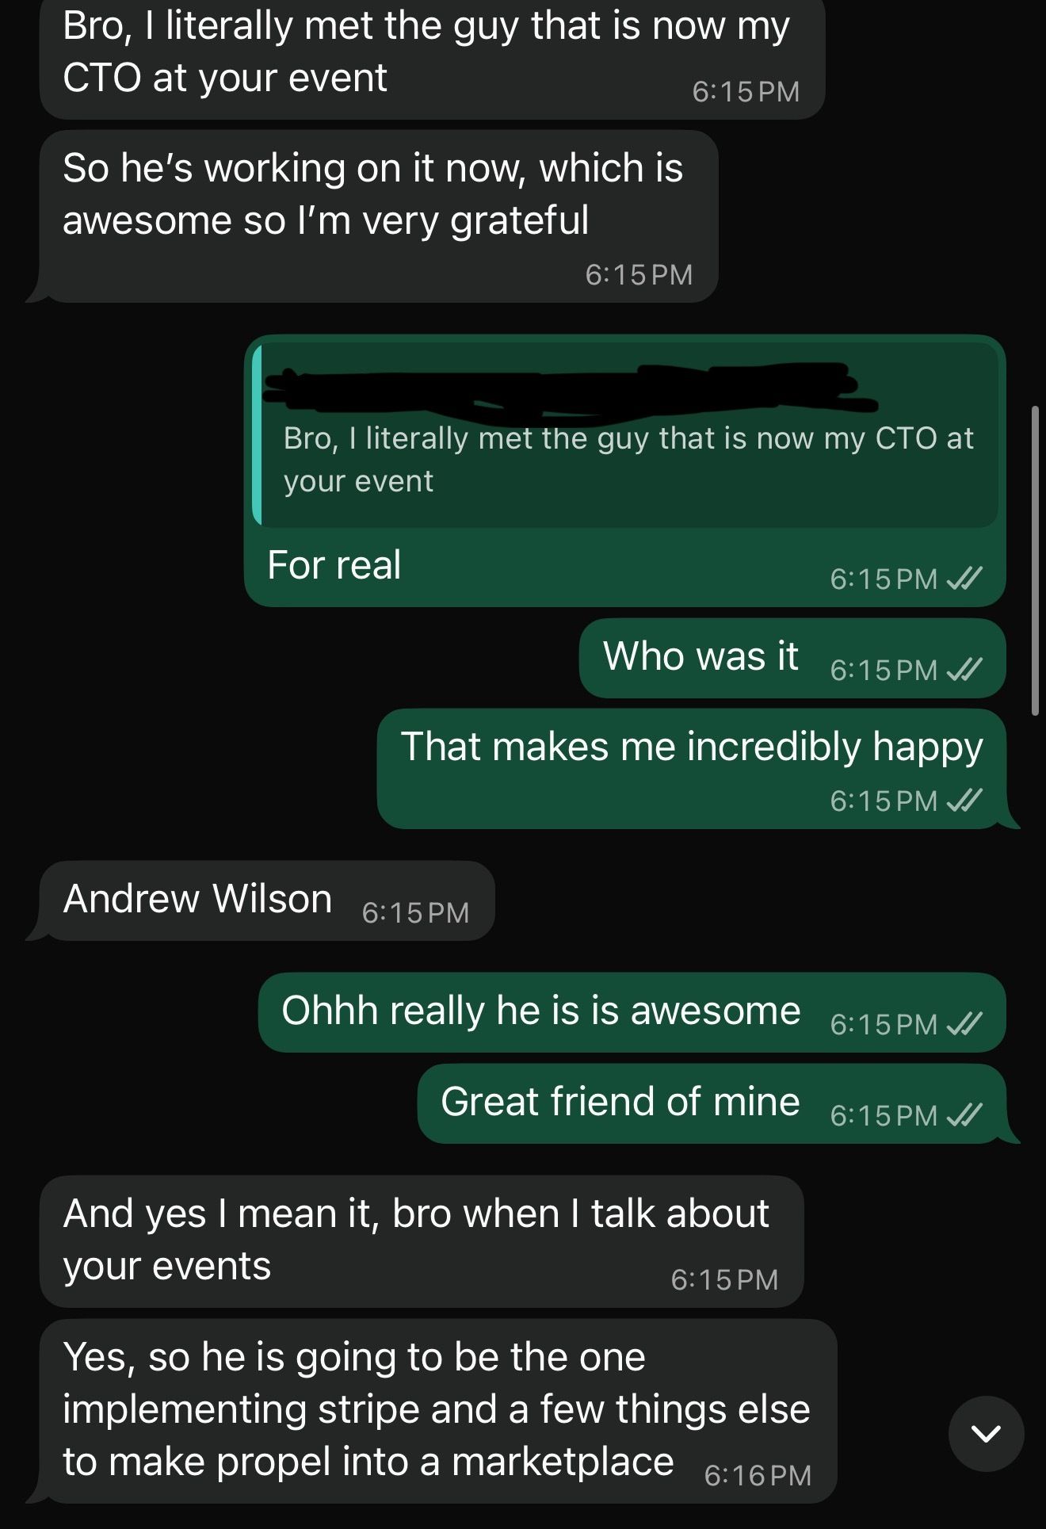Screen dimensions: 1046x1529
Task: Select 'And yes I mean it' message
Action: click(x=421, y=1241)
